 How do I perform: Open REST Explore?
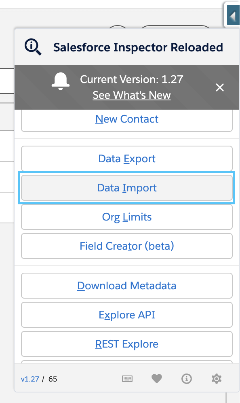[127, 344]
